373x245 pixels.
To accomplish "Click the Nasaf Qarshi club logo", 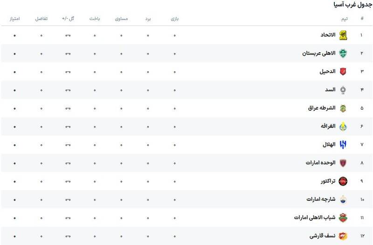I will coord(343,236).
